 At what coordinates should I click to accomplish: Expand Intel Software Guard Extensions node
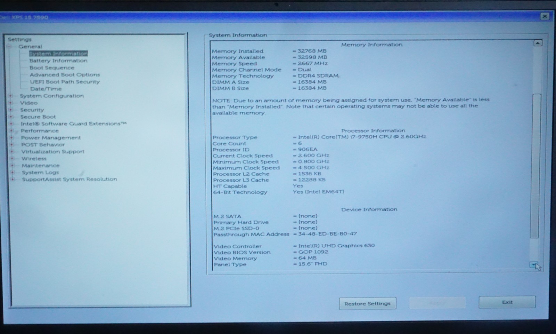coord(11,124)
